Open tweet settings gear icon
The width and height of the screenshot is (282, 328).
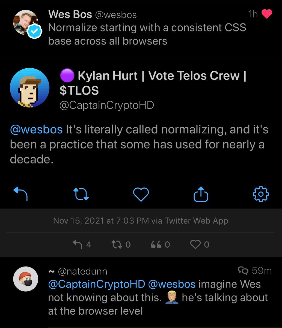pos(261,194)
